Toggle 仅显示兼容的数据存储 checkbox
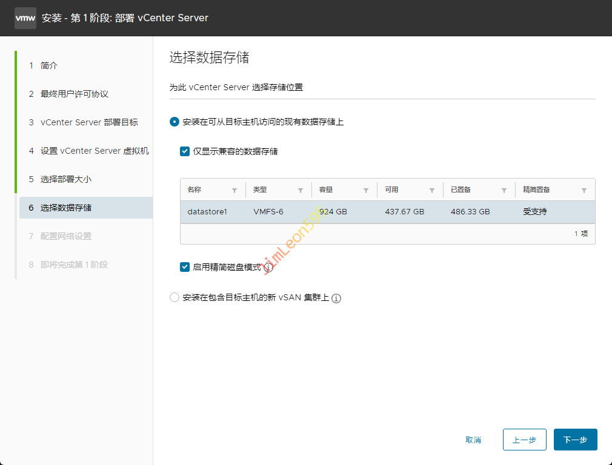 coord(185,151)
